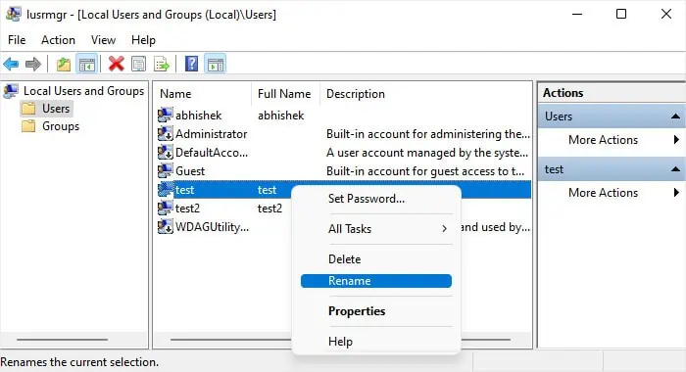This screenshot has width=686, height=372.
Task: Click the Forward arrow toolbar icon
Action: click(x=33, y=65)
